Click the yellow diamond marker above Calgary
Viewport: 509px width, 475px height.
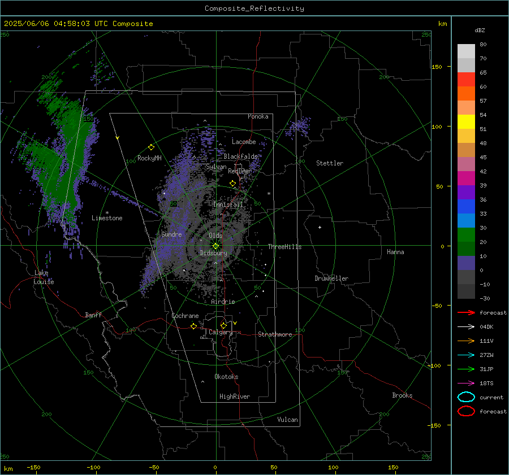223,325
